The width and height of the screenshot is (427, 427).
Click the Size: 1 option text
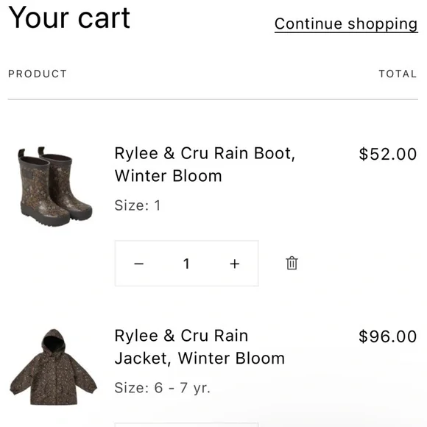click(x=138, y=205)
